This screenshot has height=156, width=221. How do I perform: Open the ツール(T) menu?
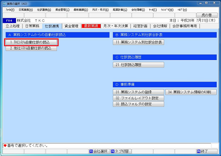pos(153,10)
